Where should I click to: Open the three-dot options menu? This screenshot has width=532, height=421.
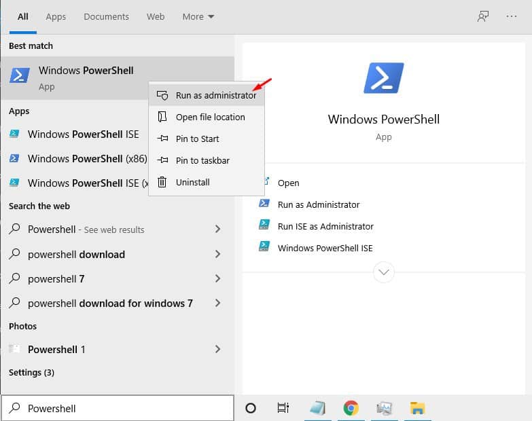coord(512,16)
